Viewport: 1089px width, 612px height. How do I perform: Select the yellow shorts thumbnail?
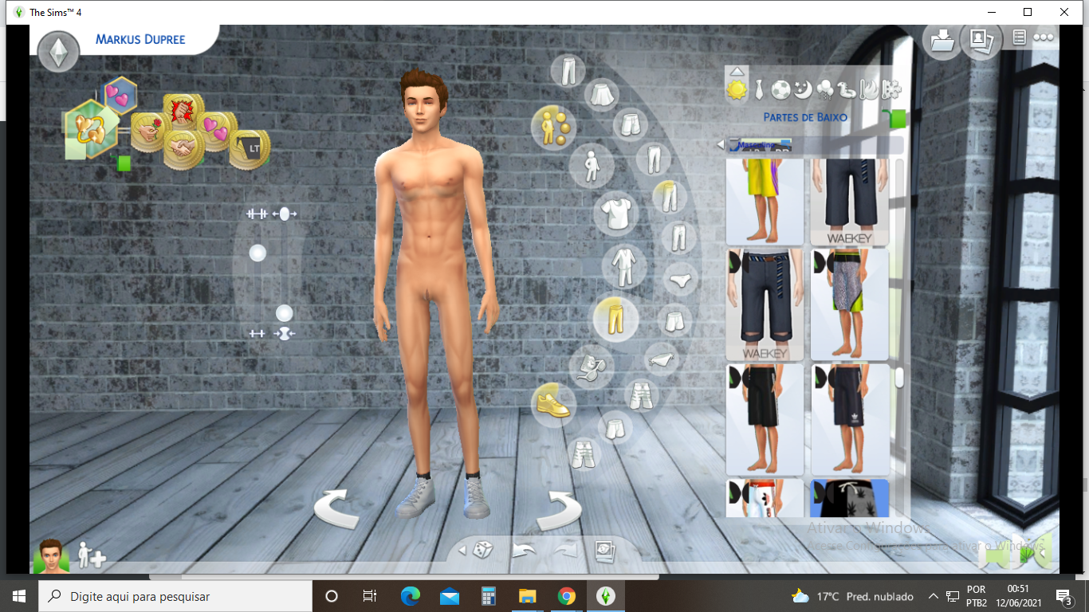[765, 201]
